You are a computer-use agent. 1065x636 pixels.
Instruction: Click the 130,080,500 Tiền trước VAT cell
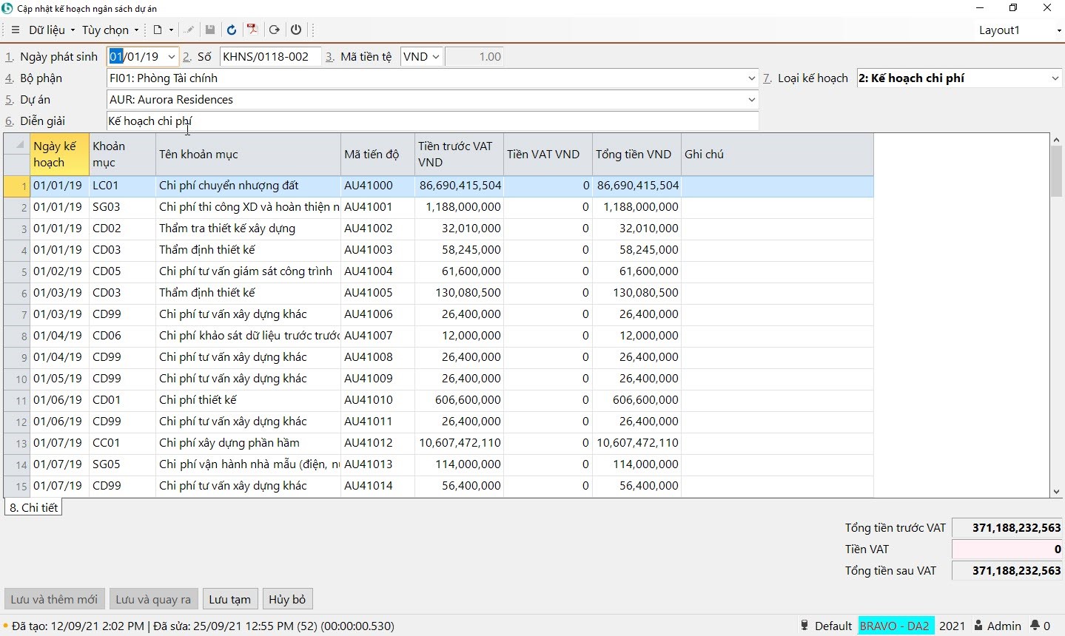tap(460, 293)
